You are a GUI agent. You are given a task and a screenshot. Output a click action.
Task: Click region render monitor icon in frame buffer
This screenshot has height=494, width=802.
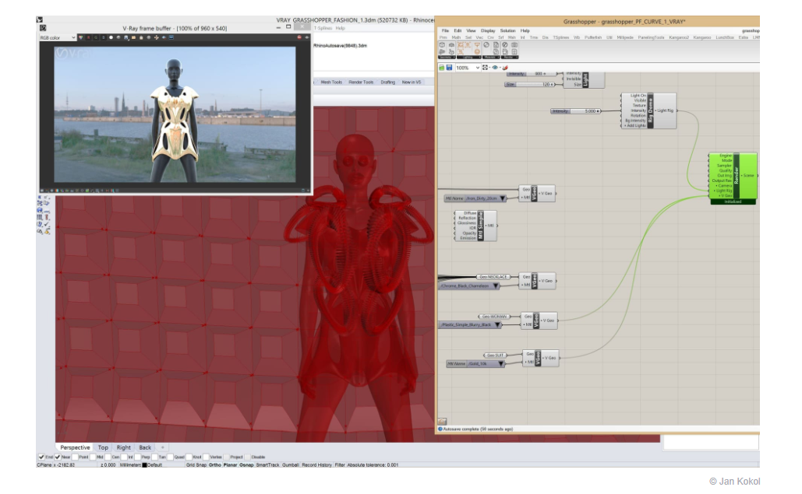(171, 37)
